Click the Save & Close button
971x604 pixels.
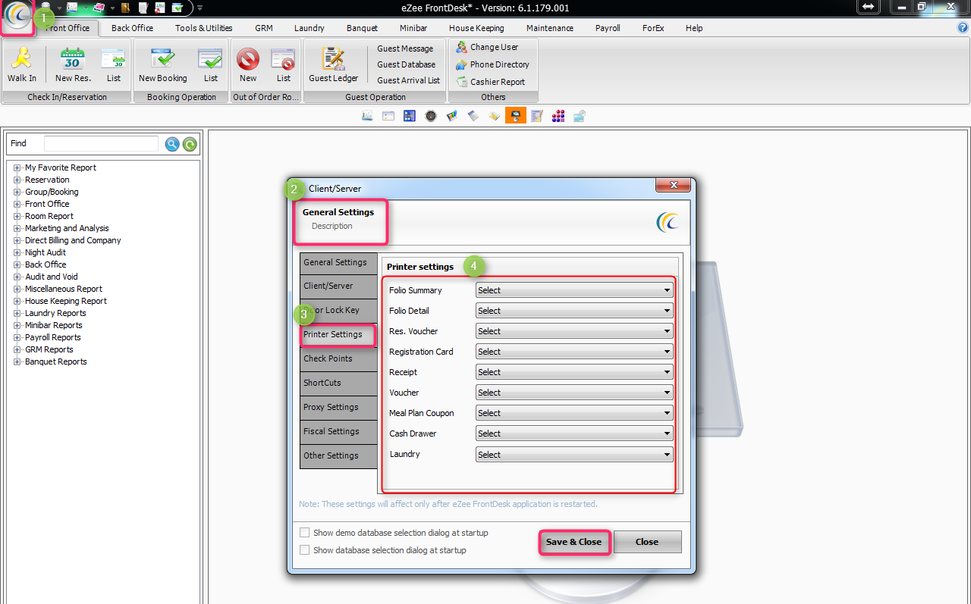coord(573,542)
